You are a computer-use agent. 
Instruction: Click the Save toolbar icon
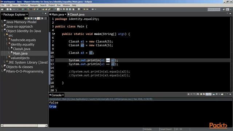(7, 9)
